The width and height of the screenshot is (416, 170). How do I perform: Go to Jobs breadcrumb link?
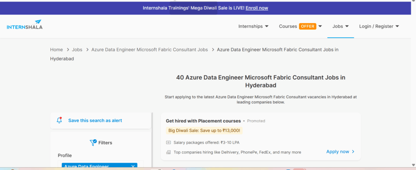[77, 49]
